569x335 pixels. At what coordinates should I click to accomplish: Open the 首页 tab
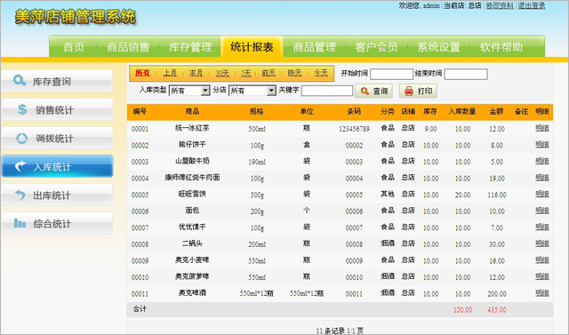74,47
